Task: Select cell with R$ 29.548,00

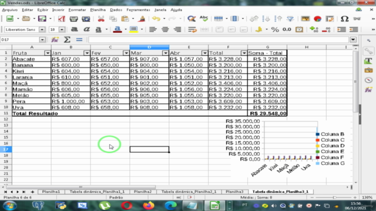Action: click(267, 113)
